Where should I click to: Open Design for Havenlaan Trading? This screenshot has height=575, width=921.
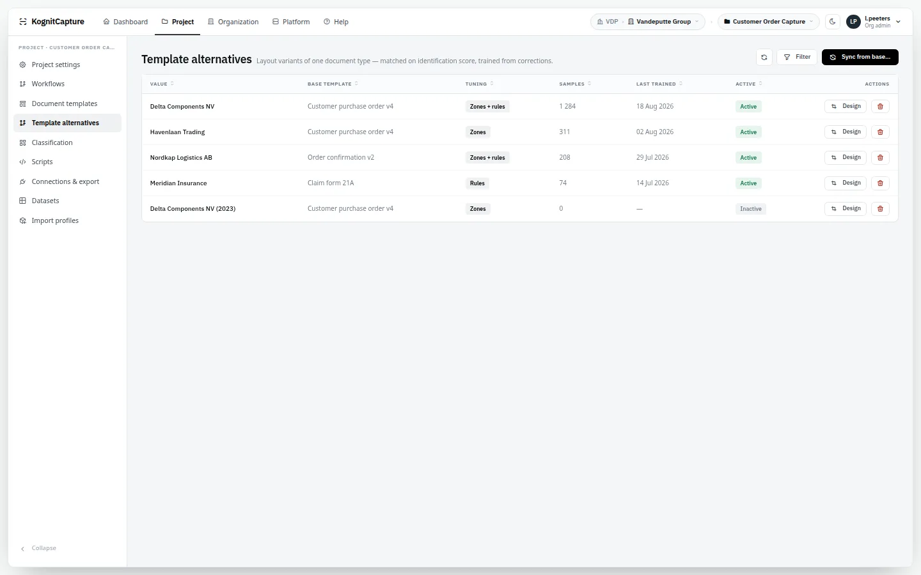coord(845,132)
